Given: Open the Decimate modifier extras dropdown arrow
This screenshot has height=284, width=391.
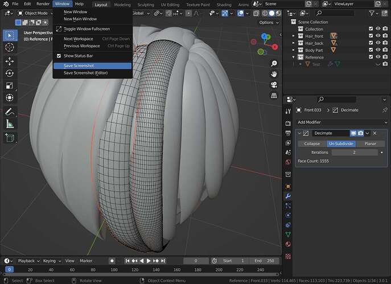Looking at the screenshot, I should 367,133.
